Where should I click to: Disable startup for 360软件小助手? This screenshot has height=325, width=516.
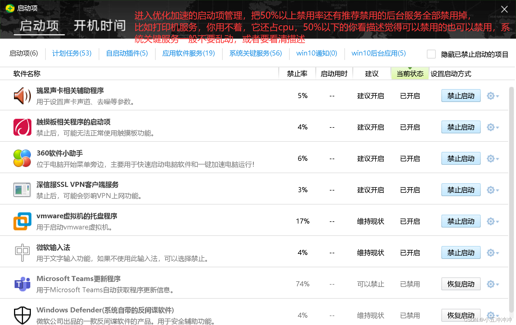461,159
